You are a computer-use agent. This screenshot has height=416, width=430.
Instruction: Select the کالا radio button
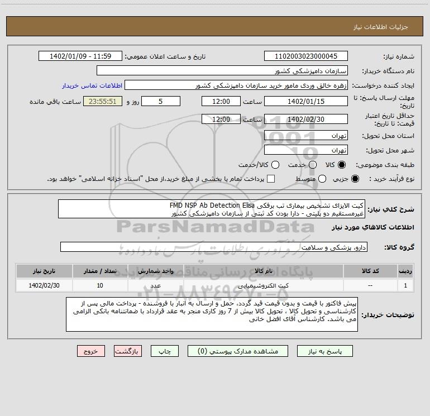point(342,165)
